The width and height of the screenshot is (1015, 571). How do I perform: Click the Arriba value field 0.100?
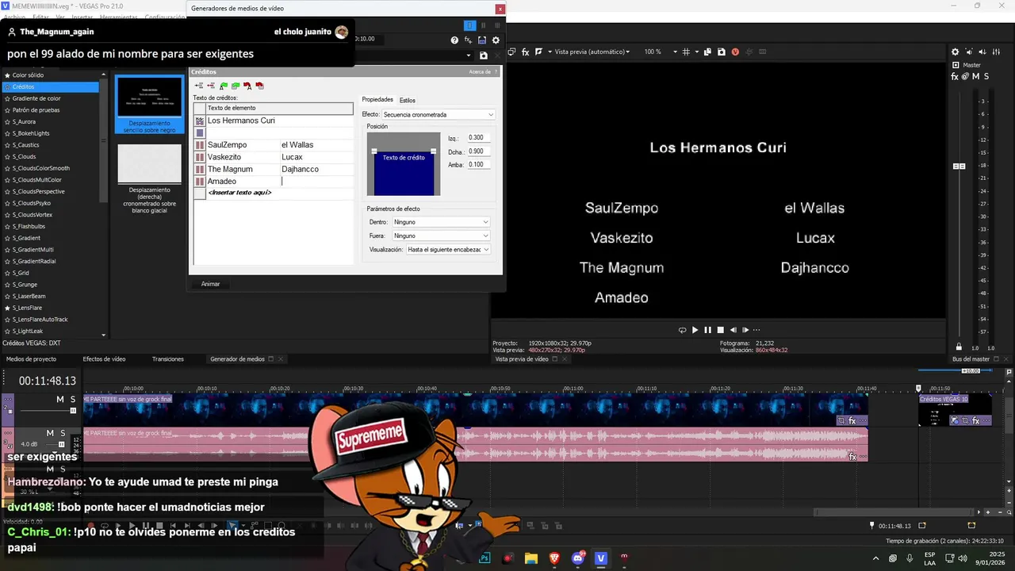[478, 164]
